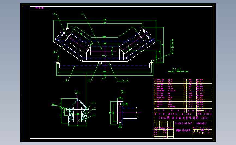The image size is (236, 145).
Task: Click part balloon 6 on section view
Action: tap(94, 109)
